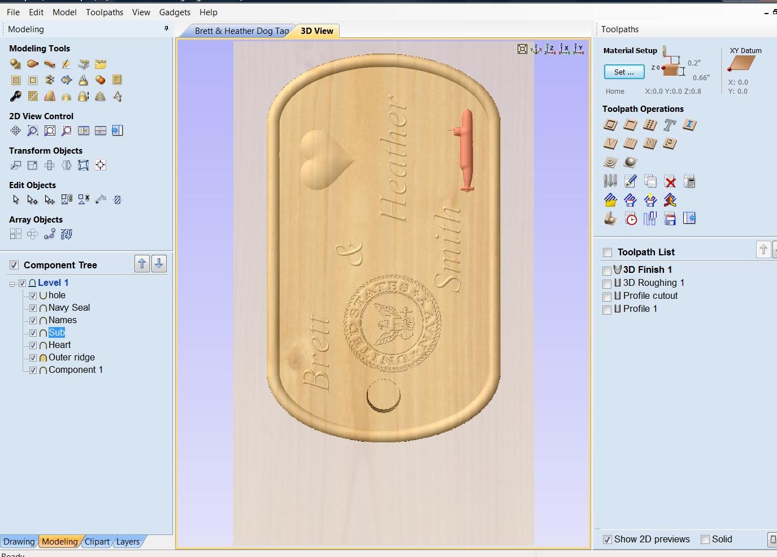Image resolution: width=777 pixels, height=557 pixels.
Task: Check the 3D Finish 1 toolpath
Action: [607, 271]
